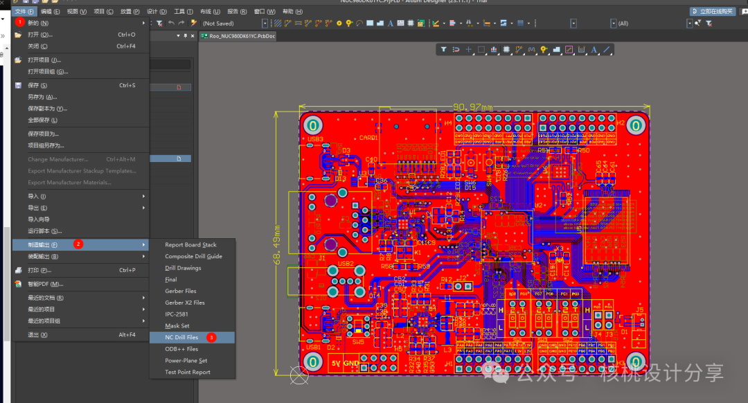
Task: Select via tool in Active Bar
Action: [544, 49]
